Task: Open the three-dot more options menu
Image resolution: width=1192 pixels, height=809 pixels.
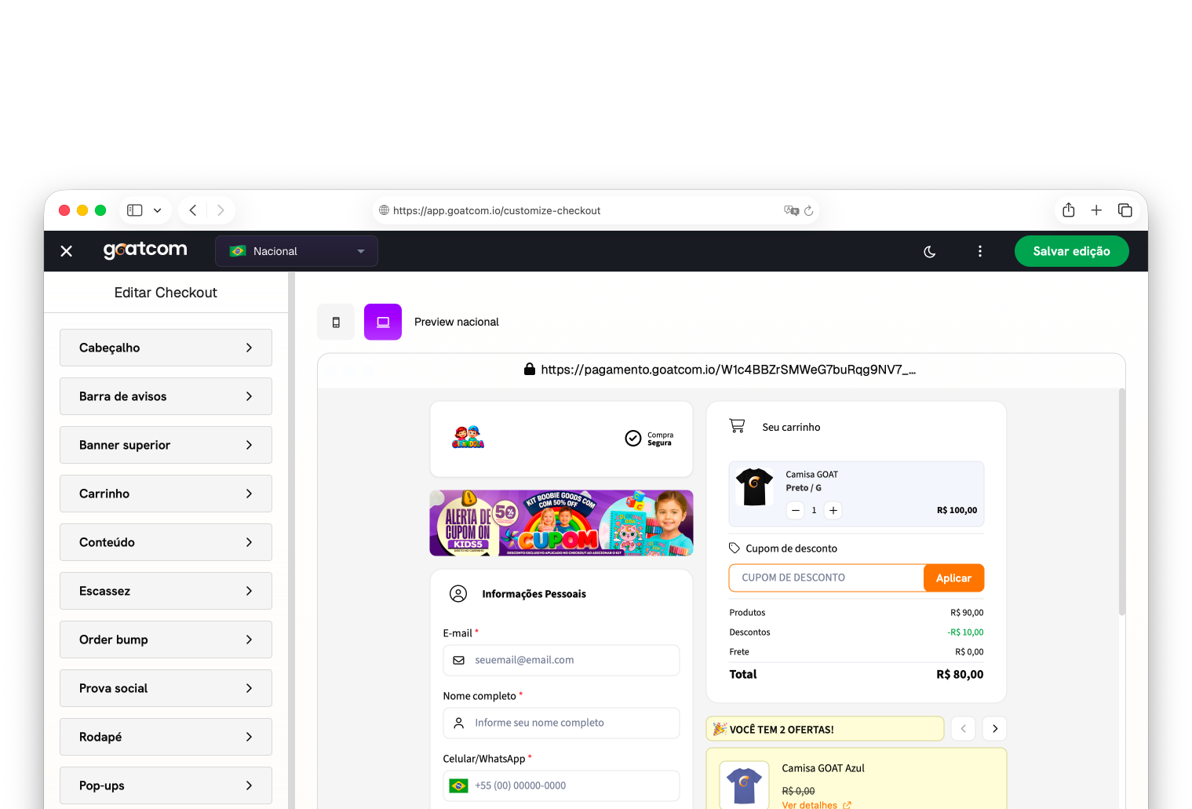Action: (x=979, y=252)
